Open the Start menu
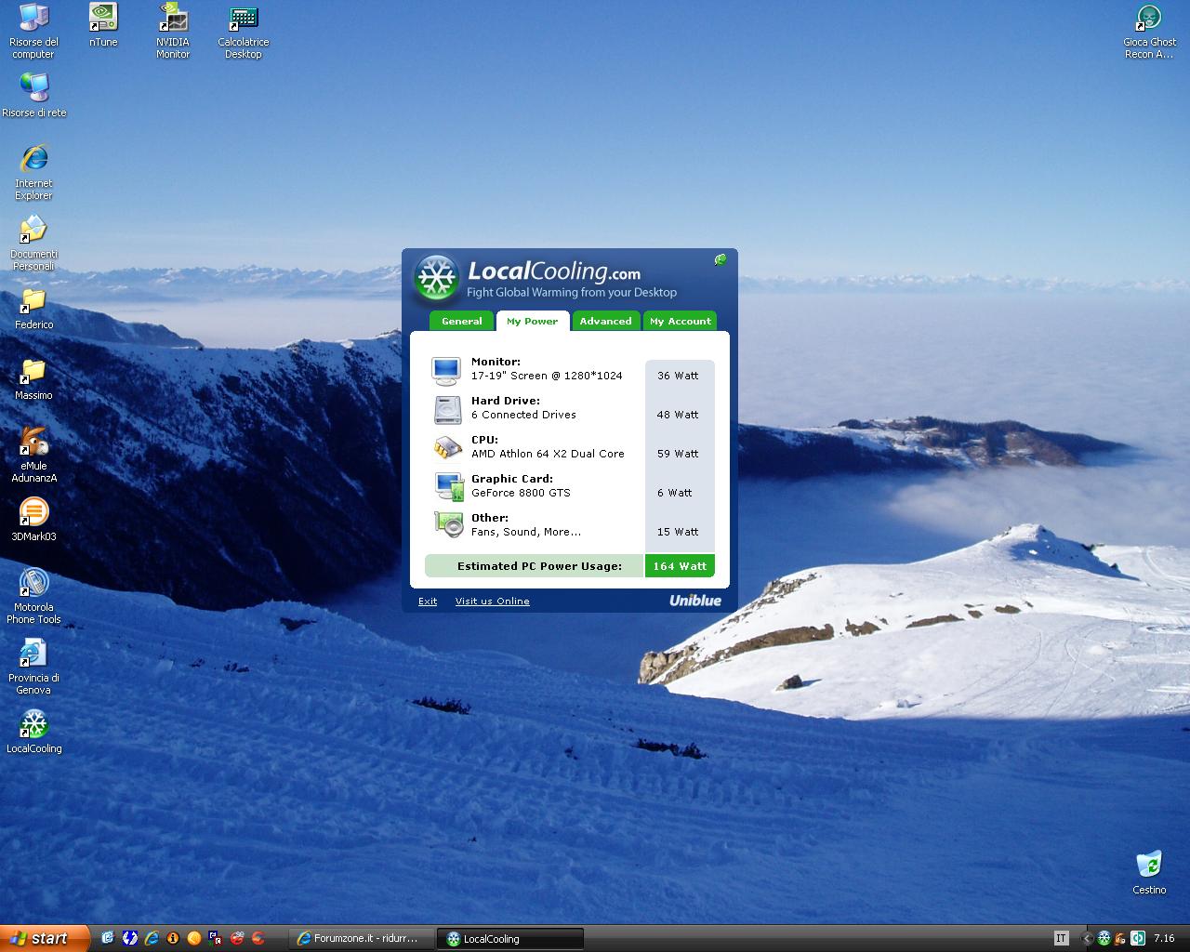This screenshot has height=952, width=1190. [45, 938]
